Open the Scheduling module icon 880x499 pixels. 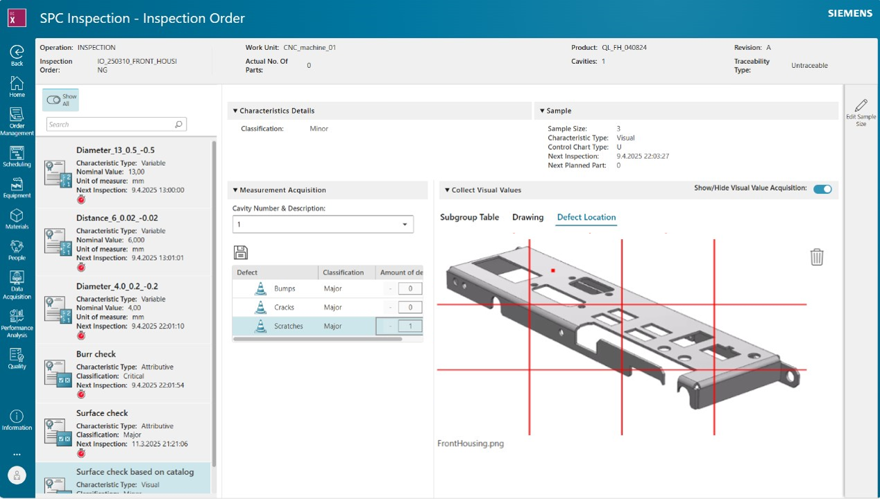17,153
